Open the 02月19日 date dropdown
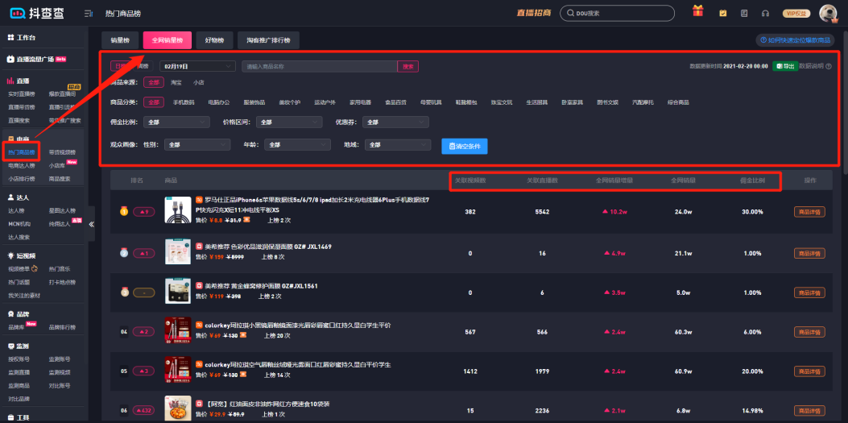 click(196, 66)
